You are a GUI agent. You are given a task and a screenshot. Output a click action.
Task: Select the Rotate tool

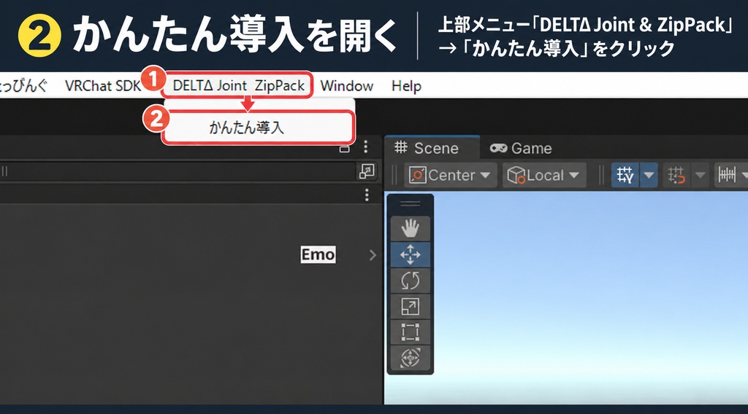click(x=411, y=281)
